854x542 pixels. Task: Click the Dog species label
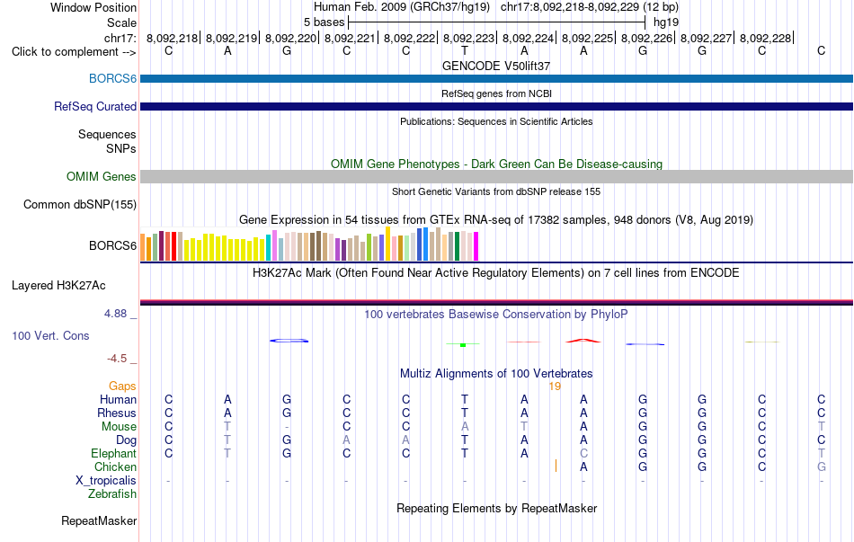click(127, 440)
